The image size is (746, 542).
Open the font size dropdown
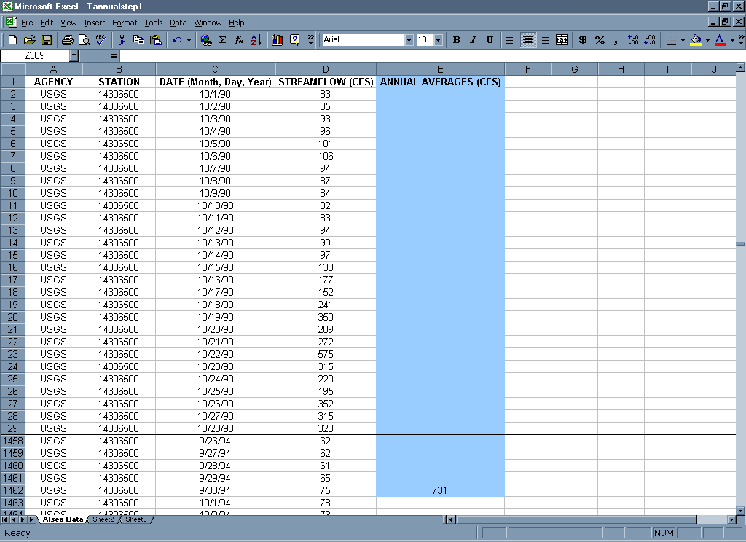click(439, 40)
